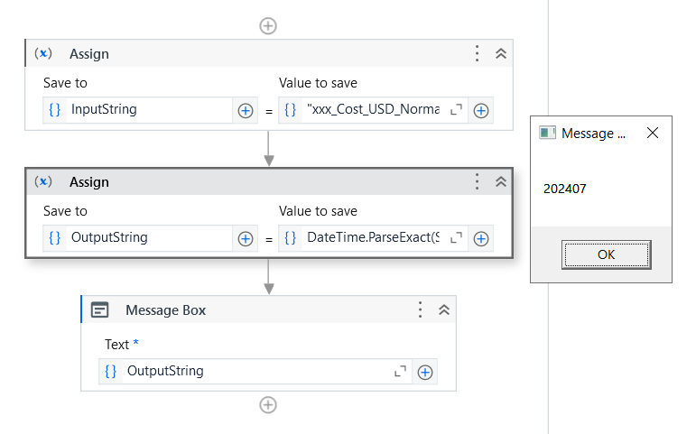Expand editor for DateTime.ParseExact expression
Viewport: 696px width, 434px height.
pos(456,238)
